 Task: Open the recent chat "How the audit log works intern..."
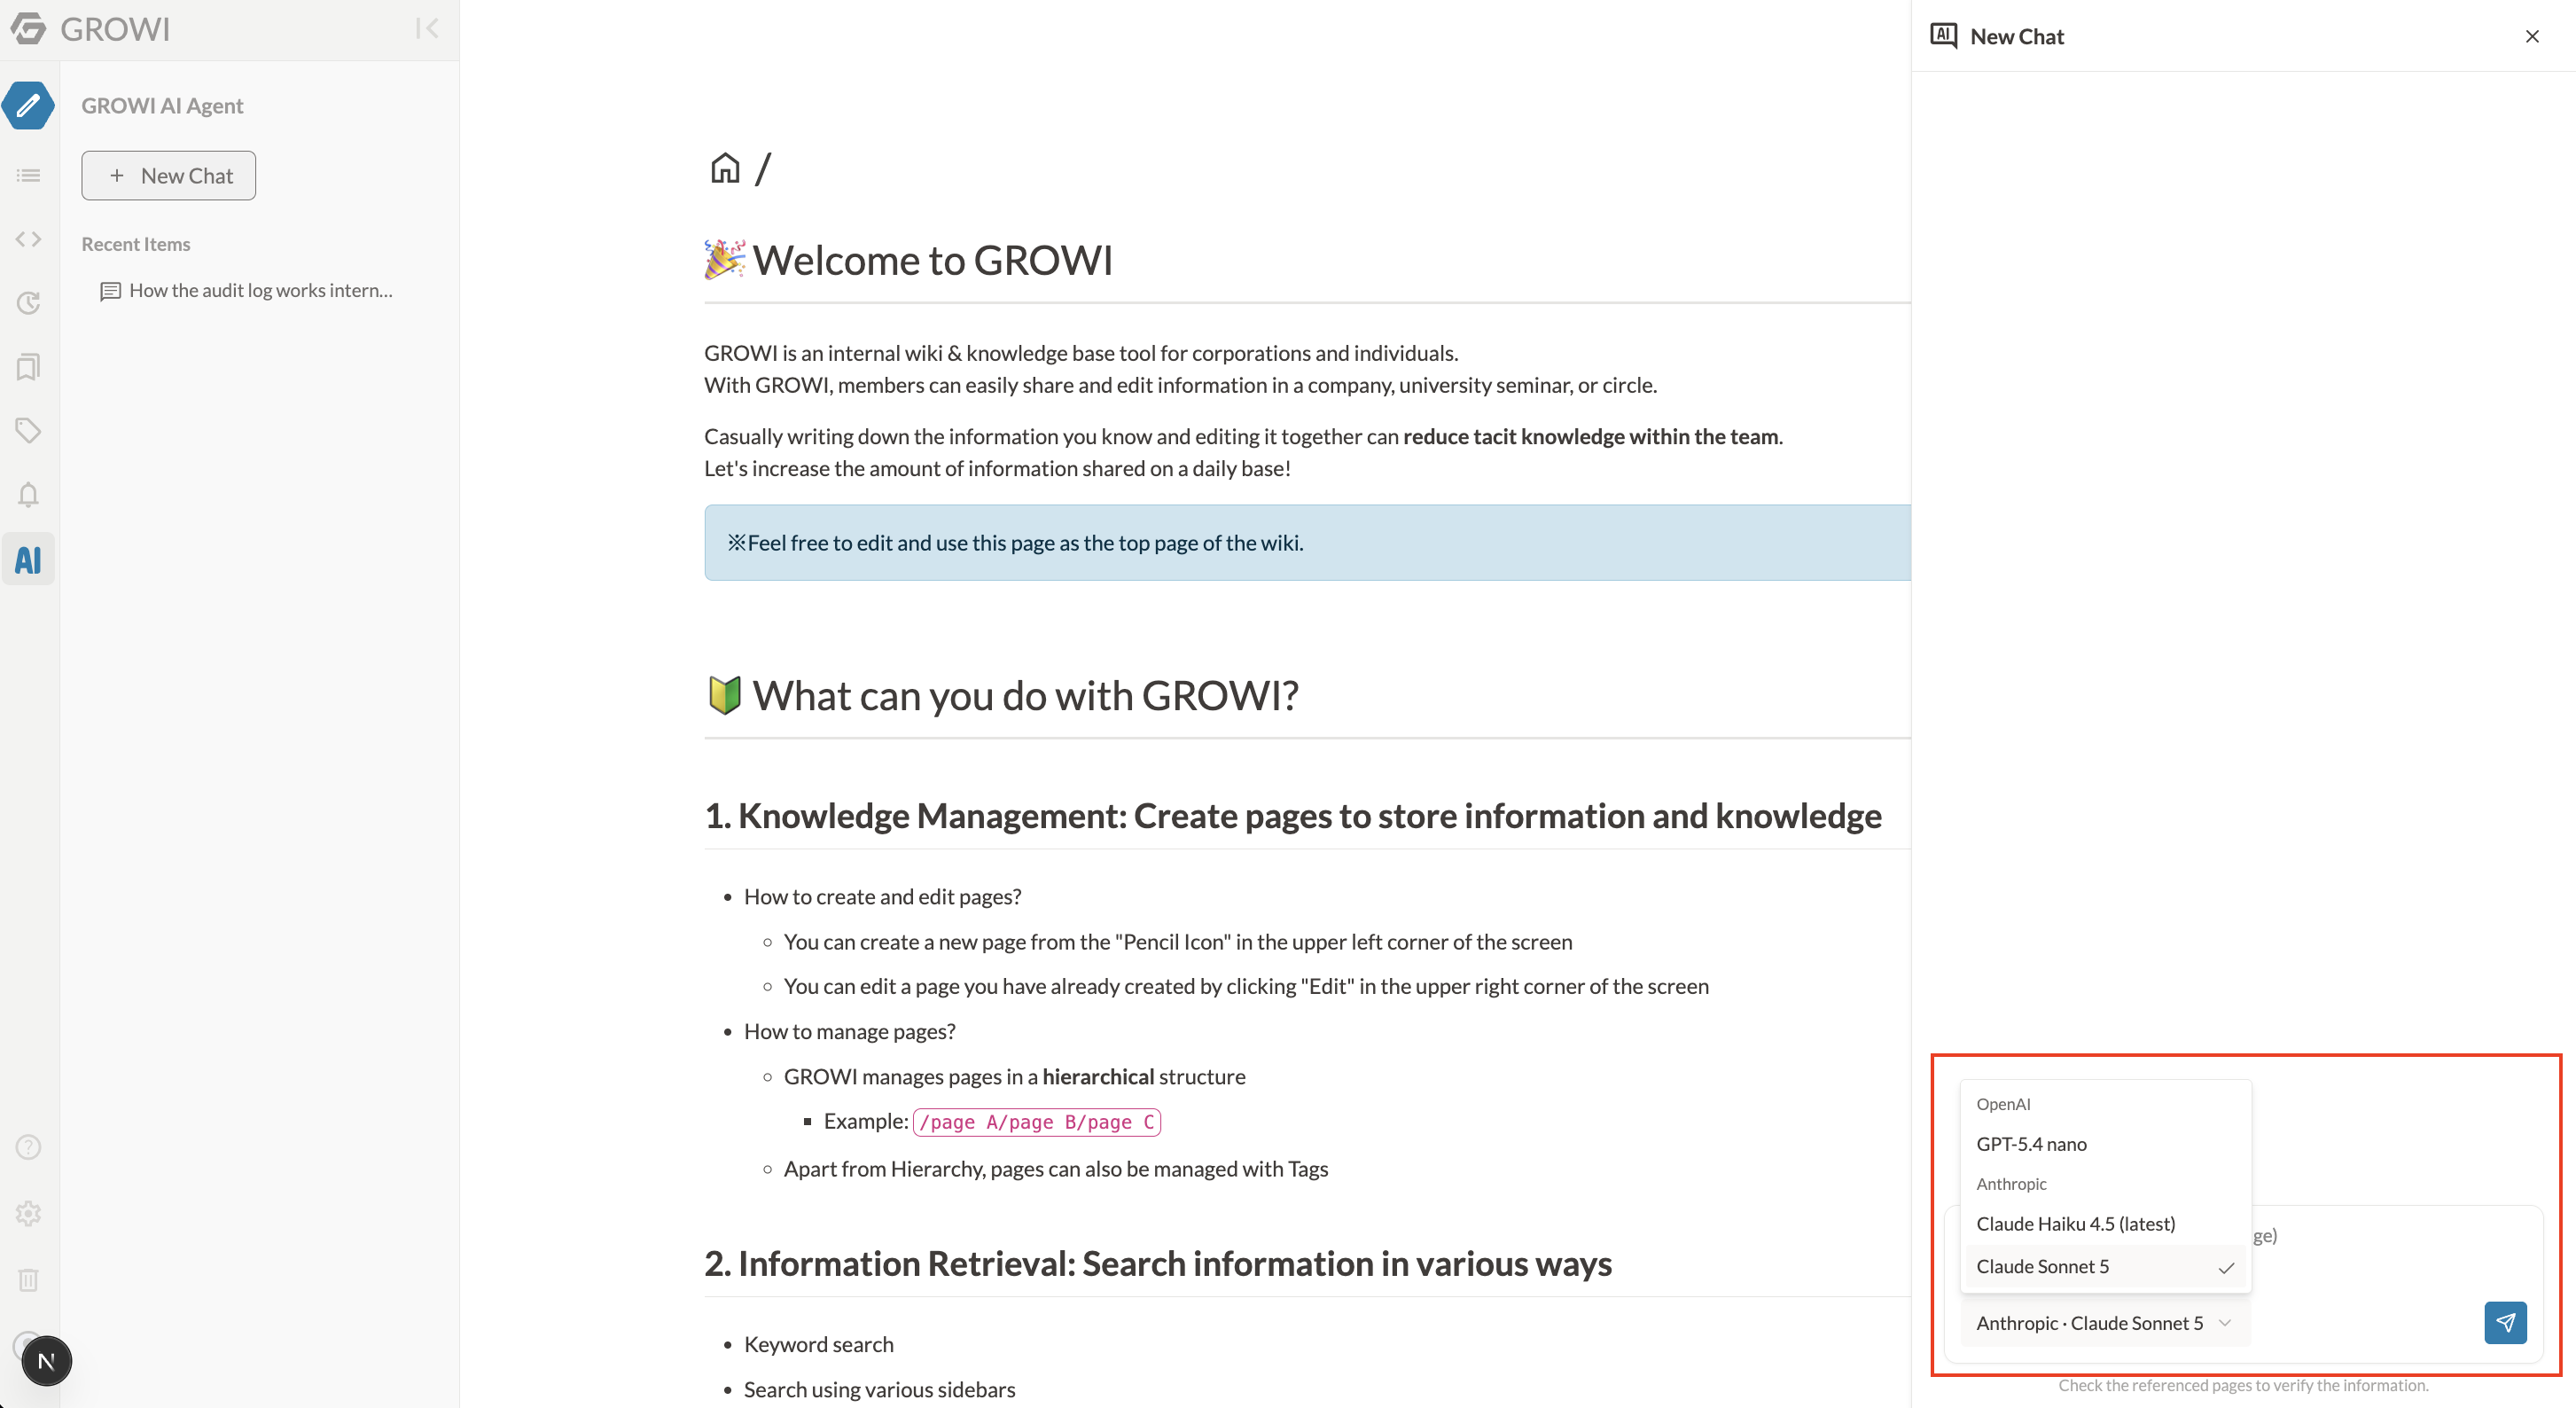[247, 290]
